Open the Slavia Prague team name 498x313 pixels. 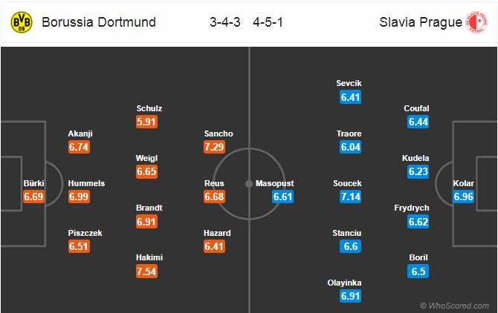[421, 22]
